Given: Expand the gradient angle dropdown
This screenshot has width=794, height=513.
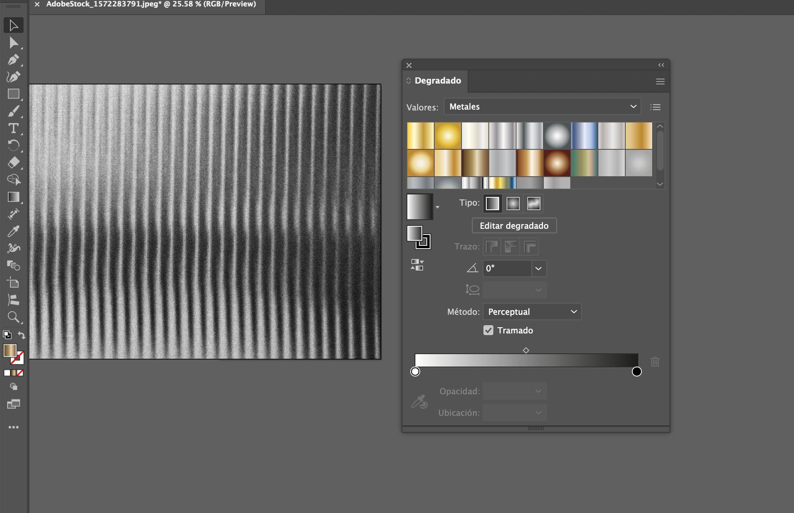Looking at the screenshot, I should tap(538, 268).
